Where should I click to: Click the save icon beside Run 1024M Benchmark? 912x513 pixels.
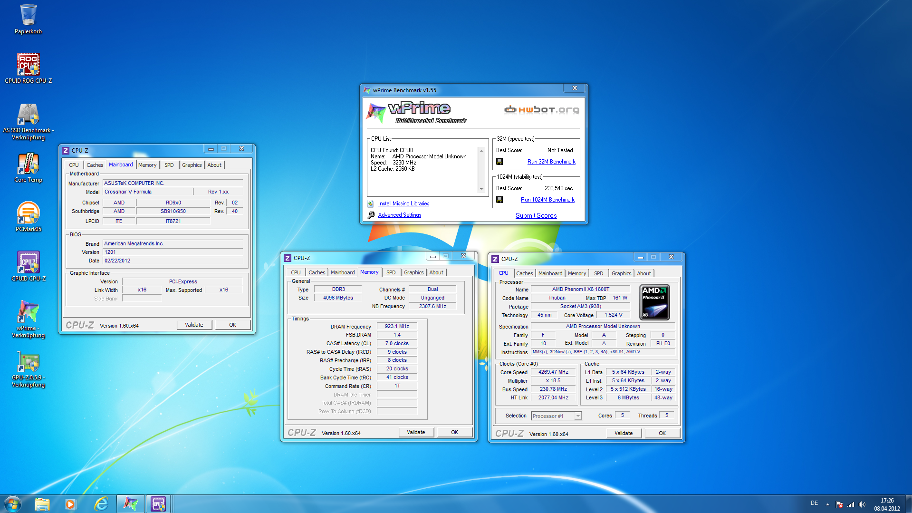pos(499,200)
